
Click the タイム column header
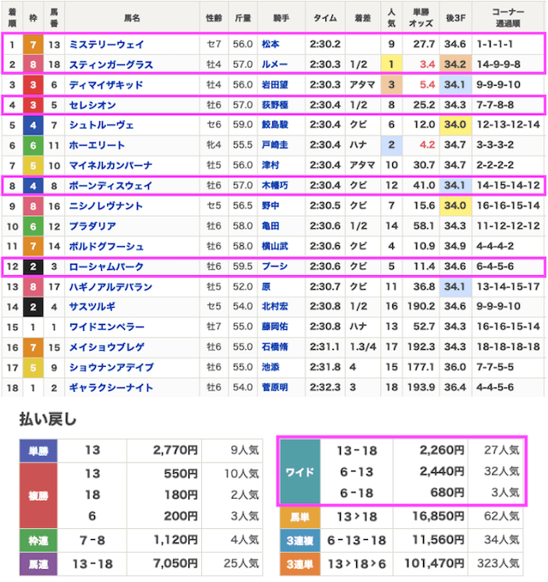click(x=325, y=18)
